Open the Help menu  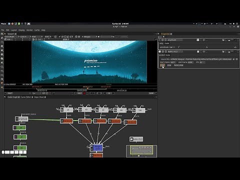(43, 30)
